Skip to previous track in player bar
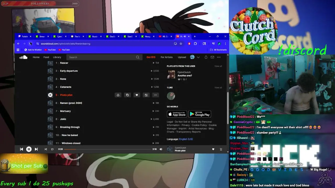 coord(21,149)
